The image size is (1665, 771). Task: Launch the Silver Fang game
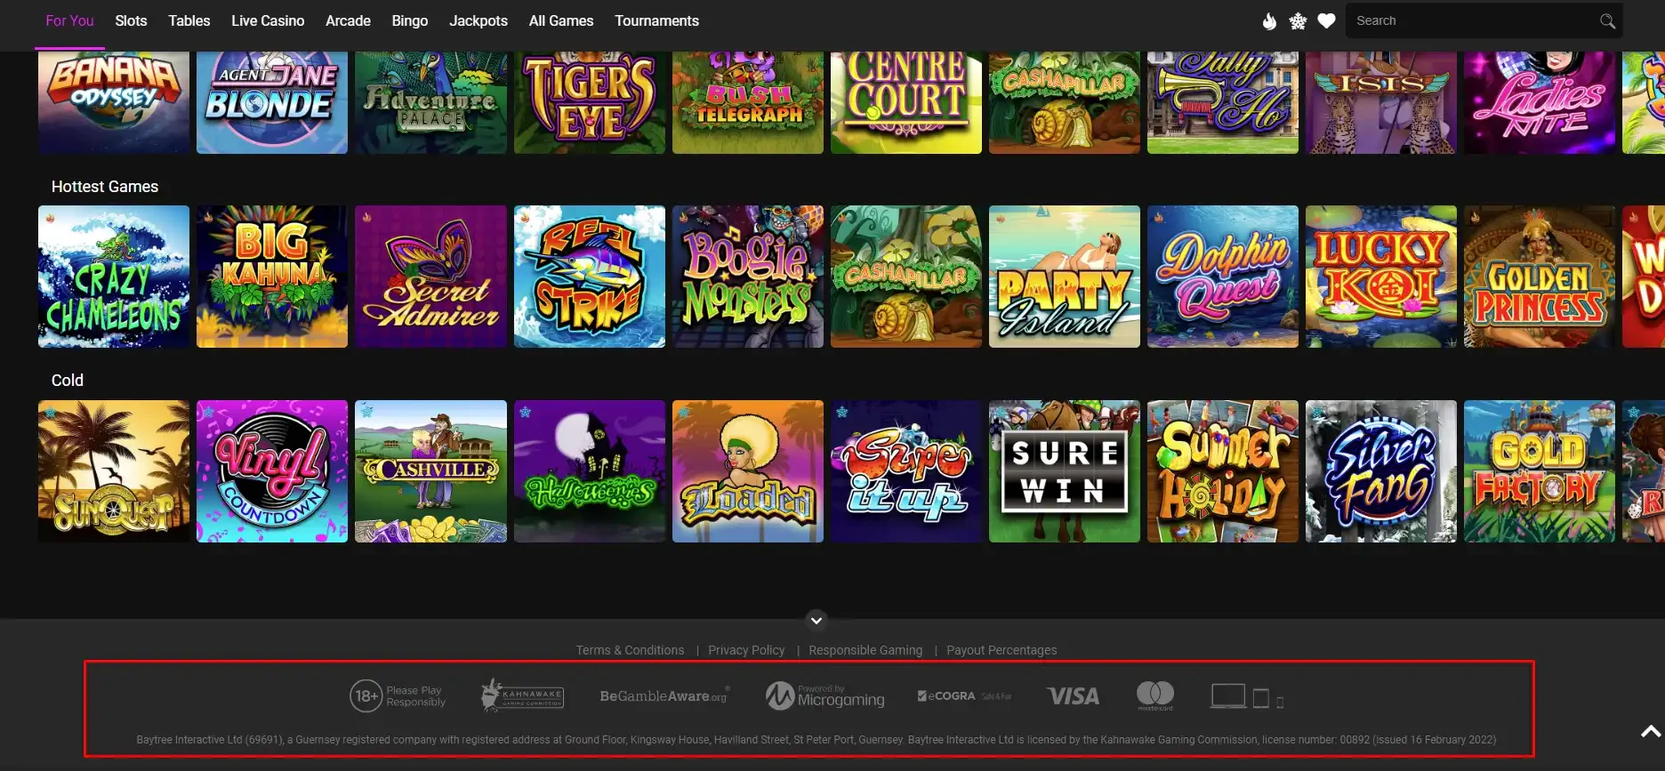(x=1381, y=471)
